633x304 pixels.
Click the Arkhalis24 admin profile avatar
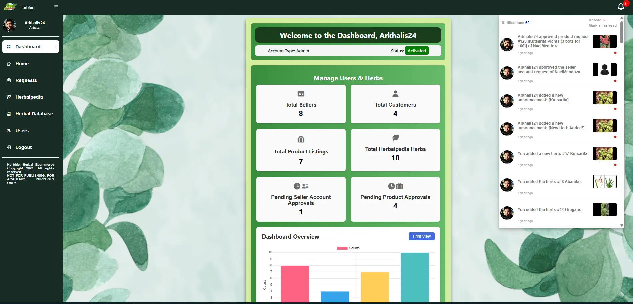pos(9,25)
